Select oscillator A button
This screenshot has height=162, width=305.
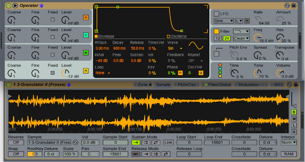(x=86, y=71)
